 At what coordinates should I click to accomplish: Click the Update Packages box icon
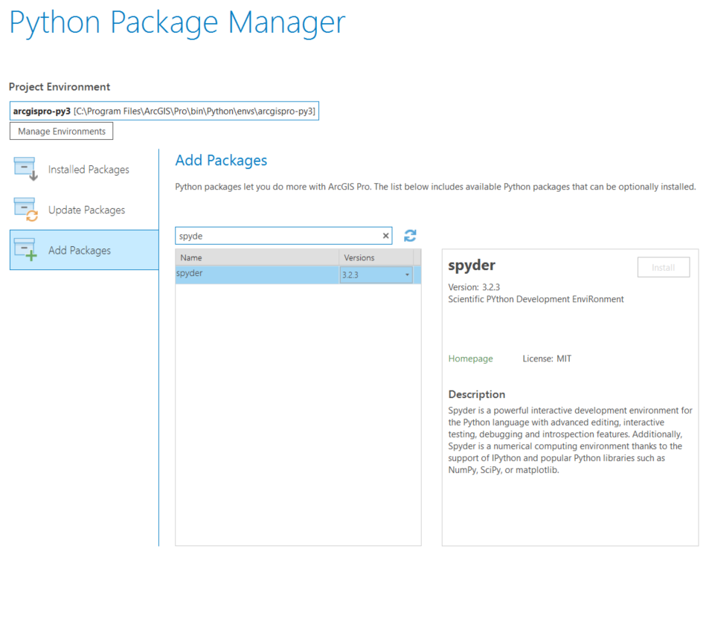26,210
